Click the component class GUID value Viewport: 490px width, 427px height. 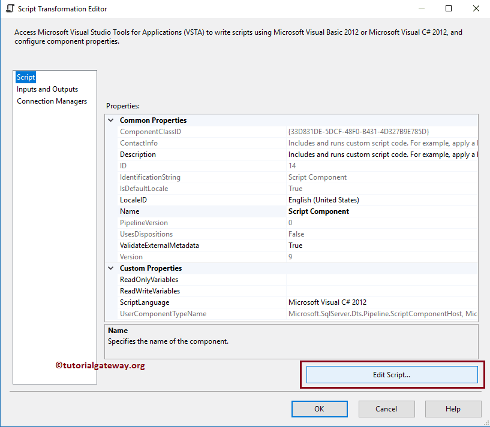(x=359, y=132)
